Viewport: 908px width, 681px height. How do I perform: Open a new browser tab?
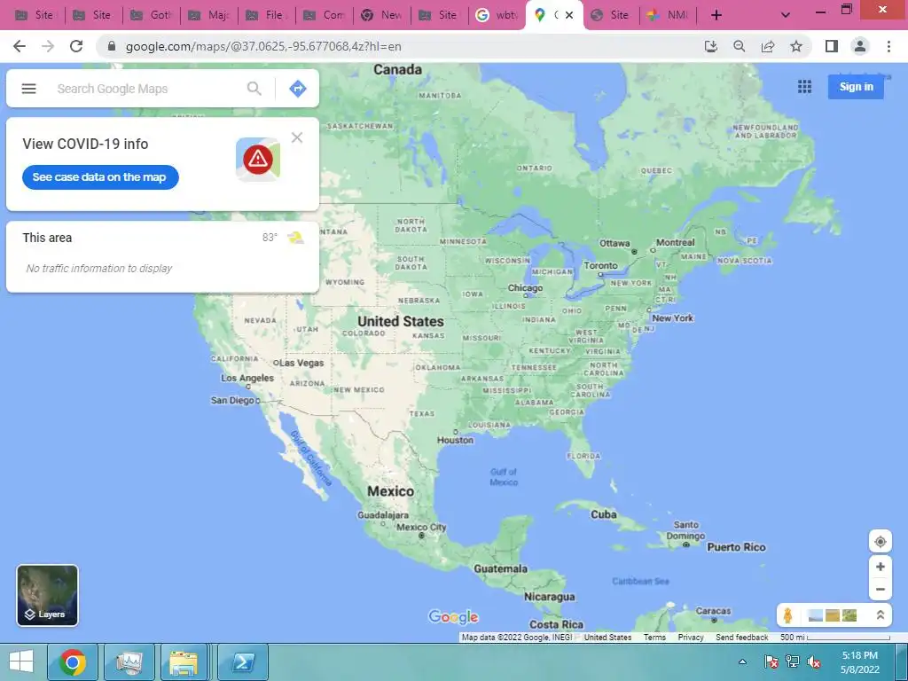716,15
